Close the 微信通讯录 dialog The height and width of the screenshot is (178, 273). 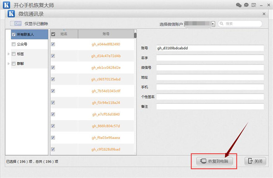coord(264,14)
